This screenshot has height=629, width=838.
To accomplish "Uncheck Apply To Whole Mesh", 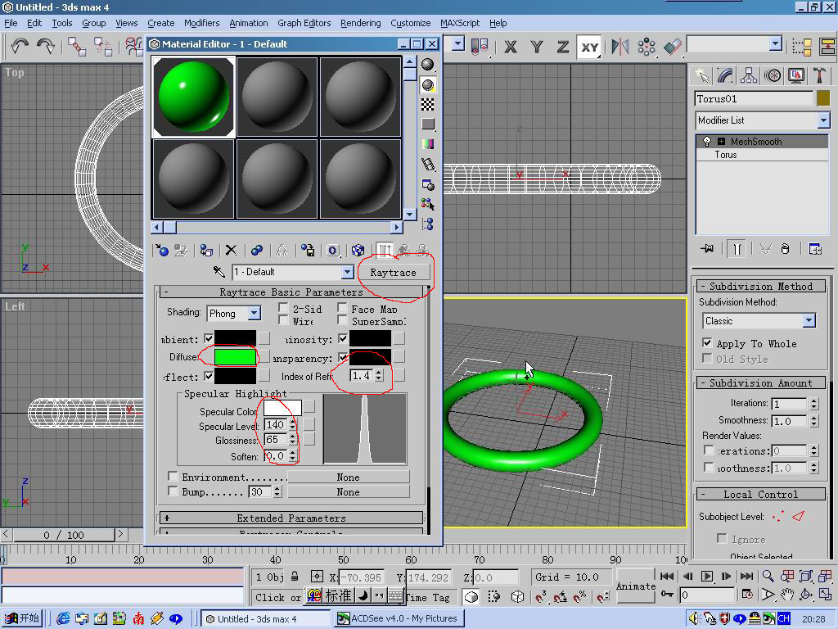I will coord(708,343).
